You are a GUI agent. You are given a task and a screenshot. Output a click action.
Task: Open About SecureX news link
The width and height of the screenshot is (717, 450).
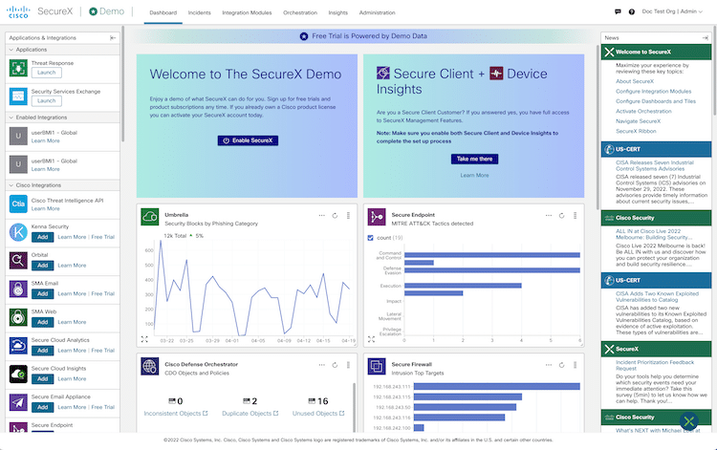[635, 81]
